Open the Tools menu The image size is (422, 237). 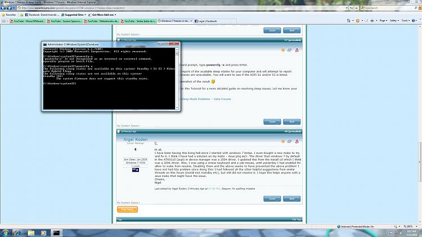(405, 21)
